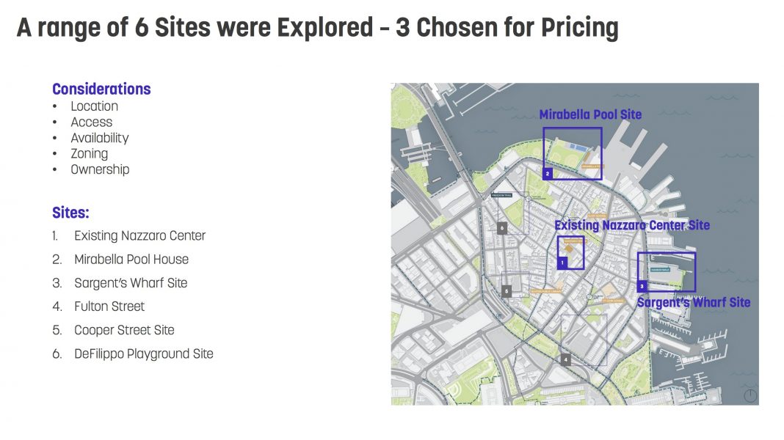Click gray site marker 6 on map
Viewport: 784px width, 440px height.
pos(503,228)
